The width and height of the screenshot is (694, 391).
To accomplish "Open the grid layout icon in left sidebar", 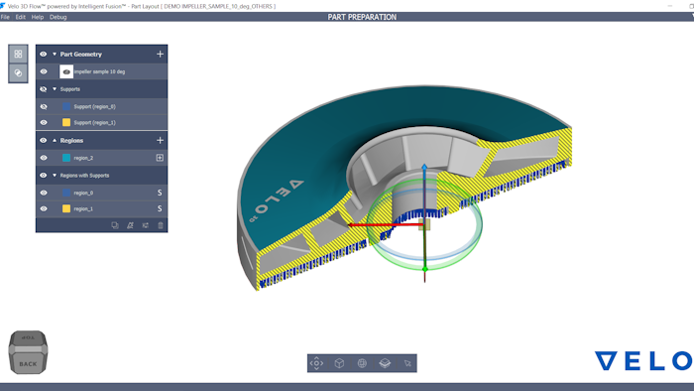I will pos(18,54).
